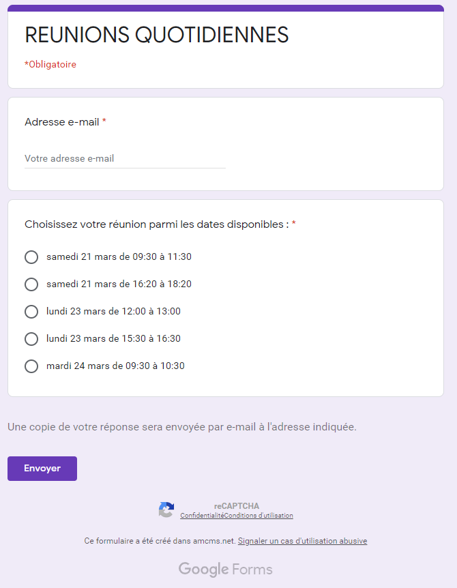Click the 'mardi 24 mars' option text
The width and height of the screenshot is (457, 588).
tap(115, 366)
